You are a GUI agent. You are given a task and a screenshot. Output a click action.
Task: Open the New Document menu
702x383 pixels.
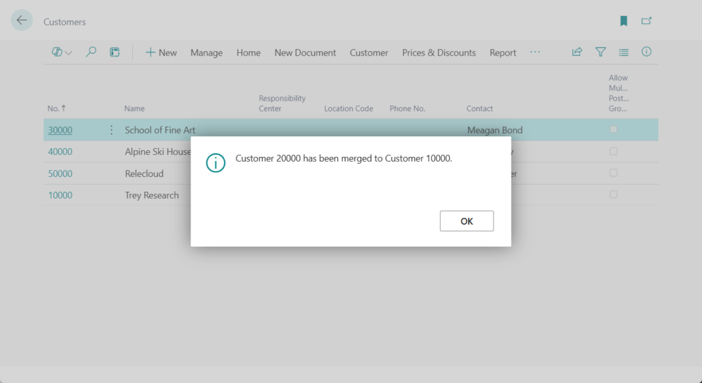pos(305,53)
